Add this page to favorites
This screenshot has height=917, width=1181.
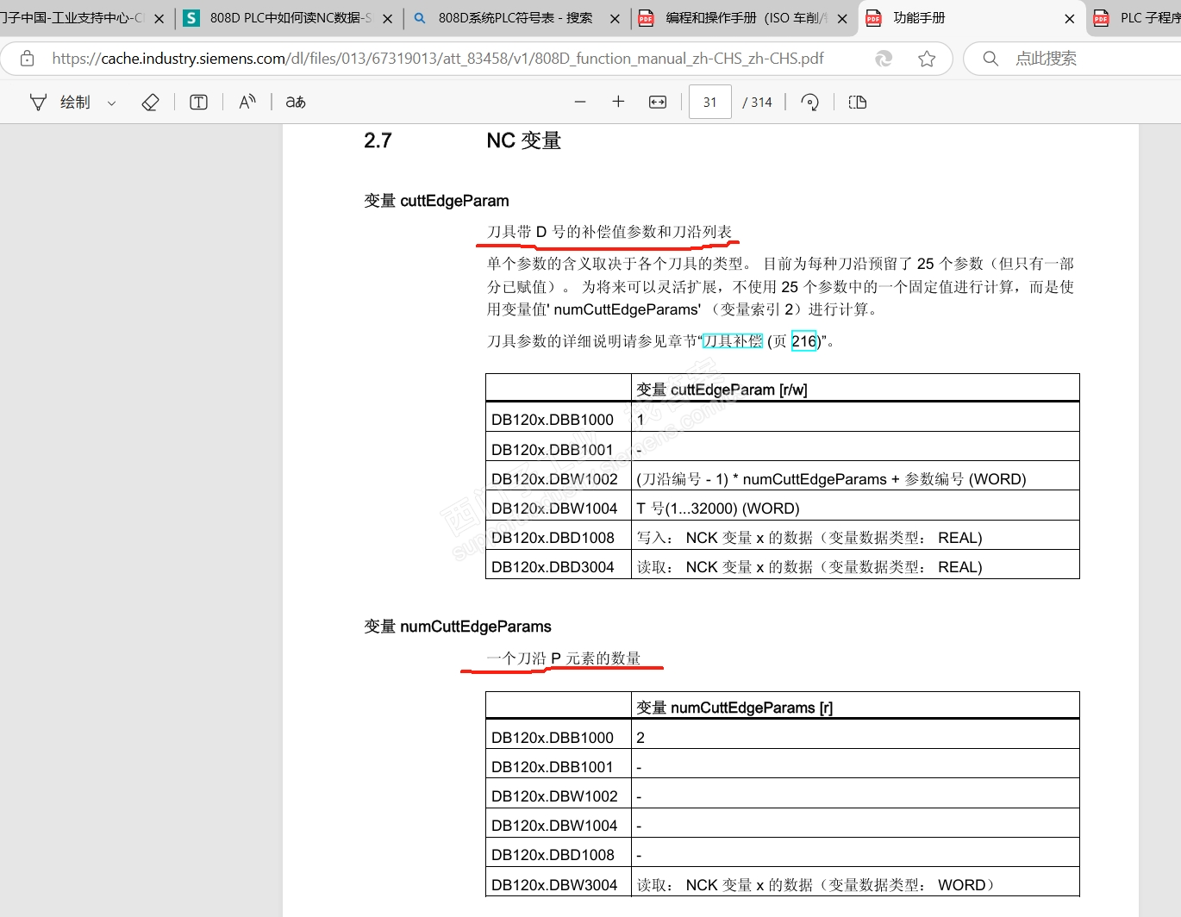click(x=927, y=59)
